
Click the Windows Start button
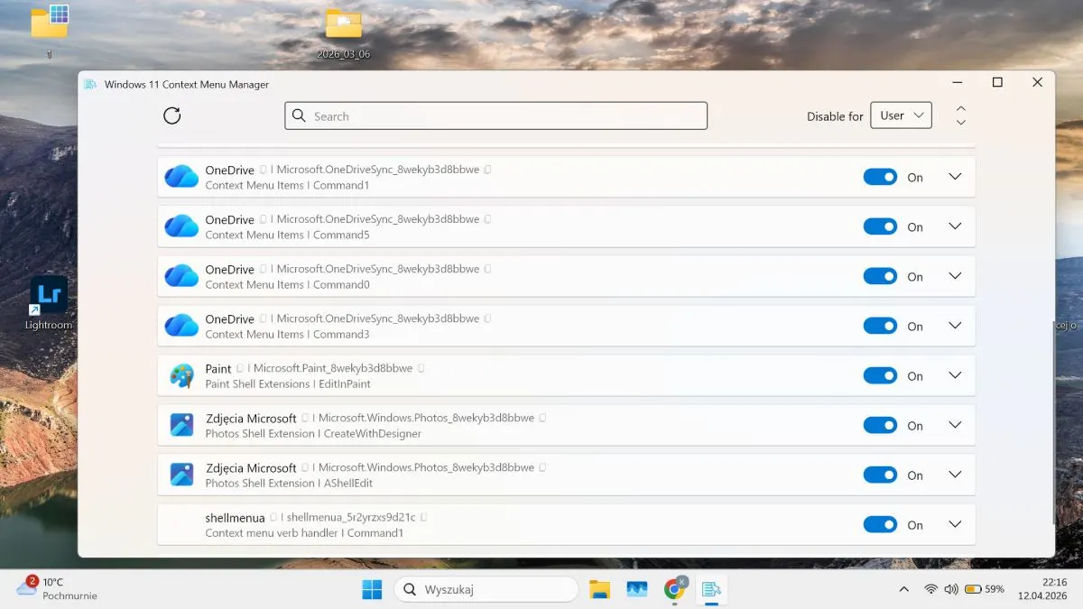tap(372, 589)
